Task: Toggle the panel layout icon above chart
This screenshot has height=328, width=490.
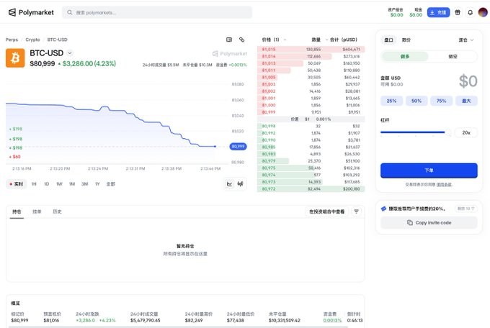Action: [x=229, y=40]
